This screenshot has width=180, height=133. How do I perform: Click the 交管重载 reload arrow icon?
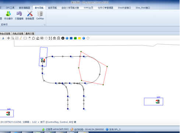[x=19, y=15]
